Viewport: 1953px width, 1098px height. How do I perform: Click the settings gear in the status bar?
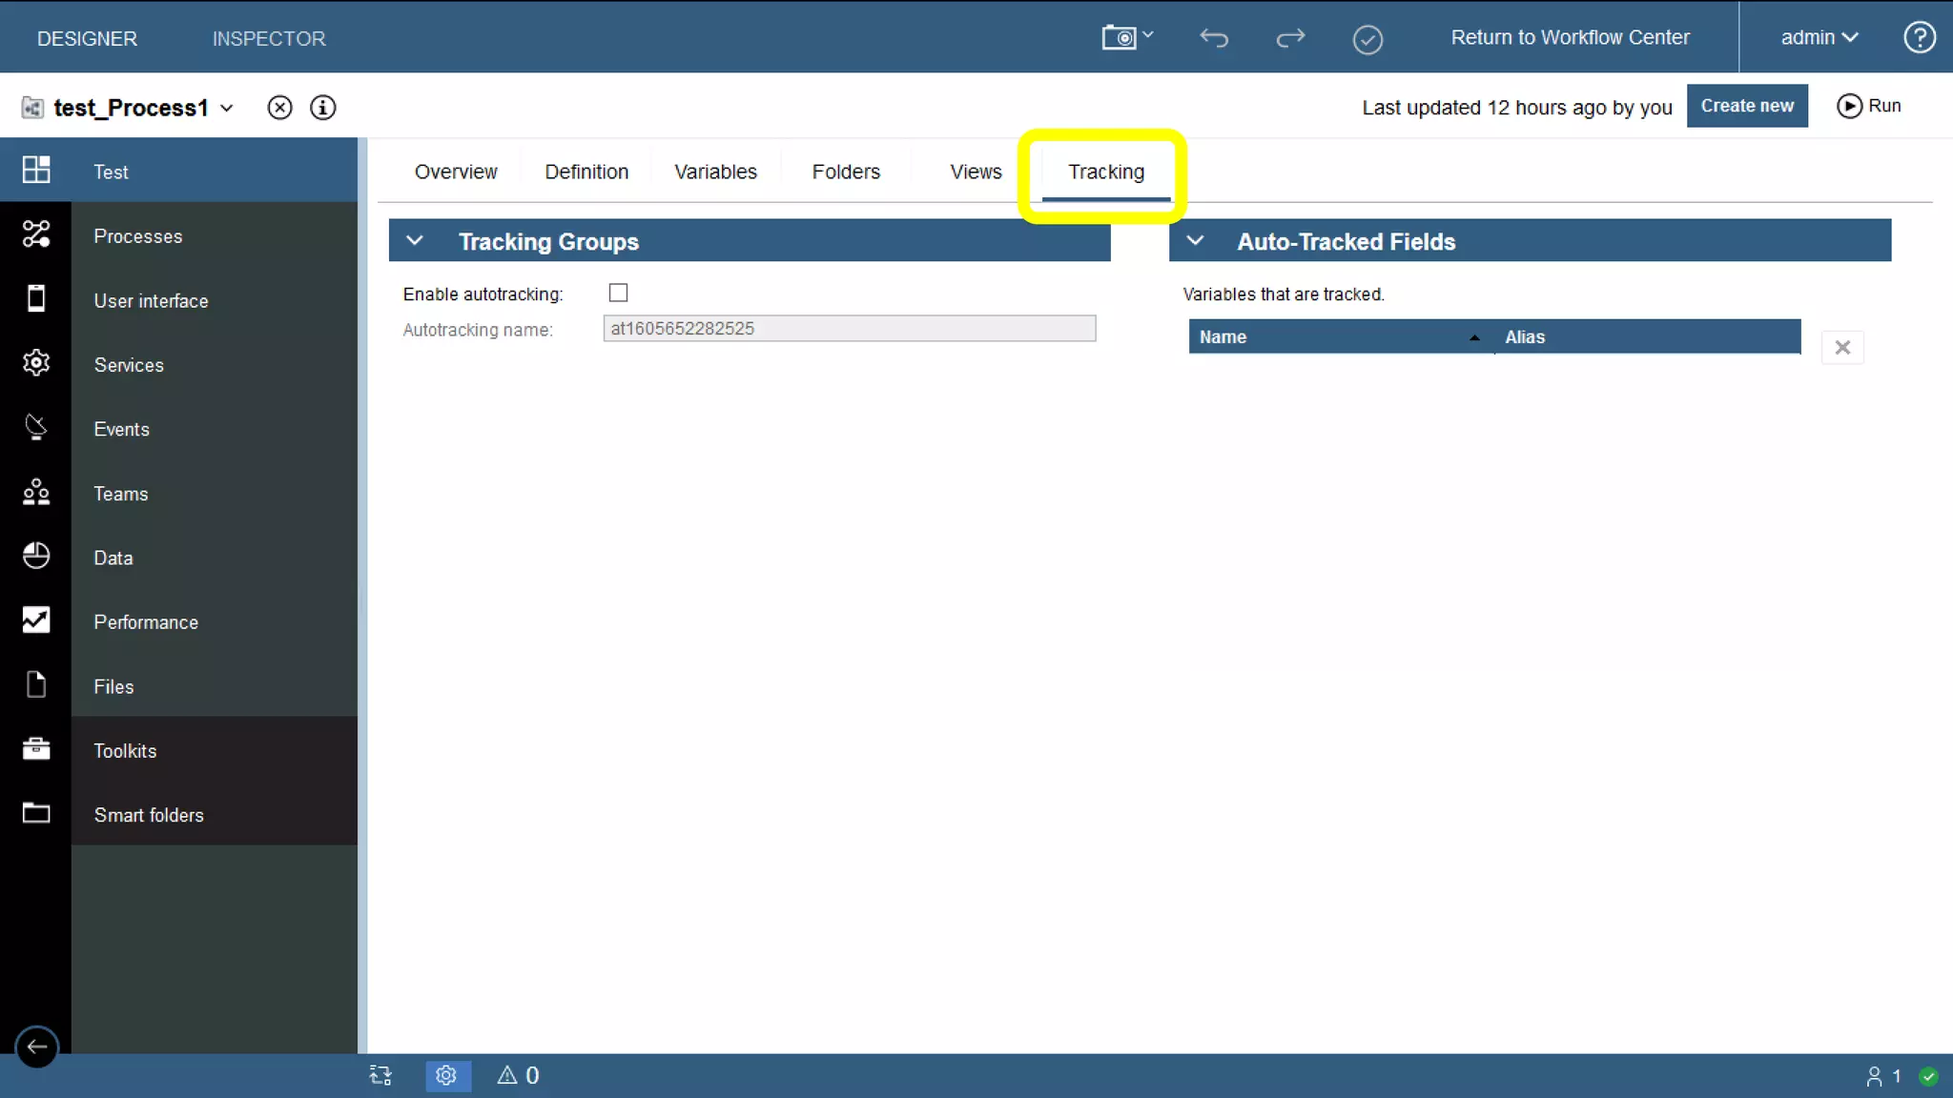[446, 1075]
